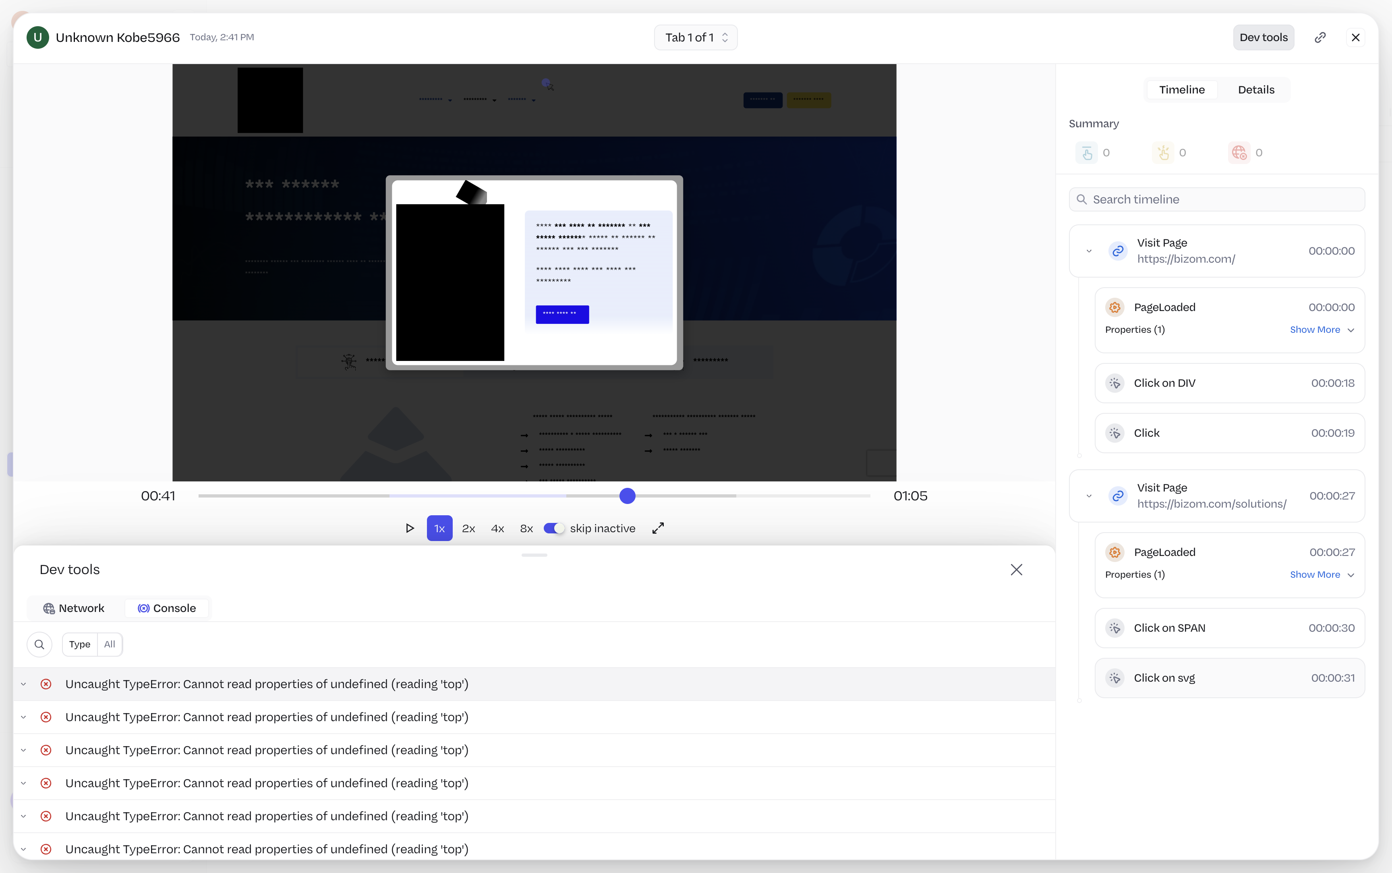This screenshot has height=873, width=1392.
Task: Click the error icon of the second console row
Action: pos(46,717)
